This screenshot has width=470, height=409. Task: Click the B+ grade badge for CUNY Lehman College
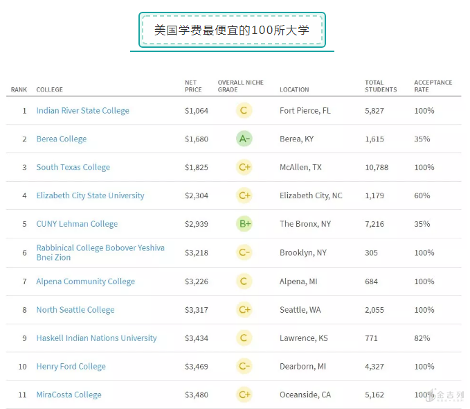click(243, 224)
